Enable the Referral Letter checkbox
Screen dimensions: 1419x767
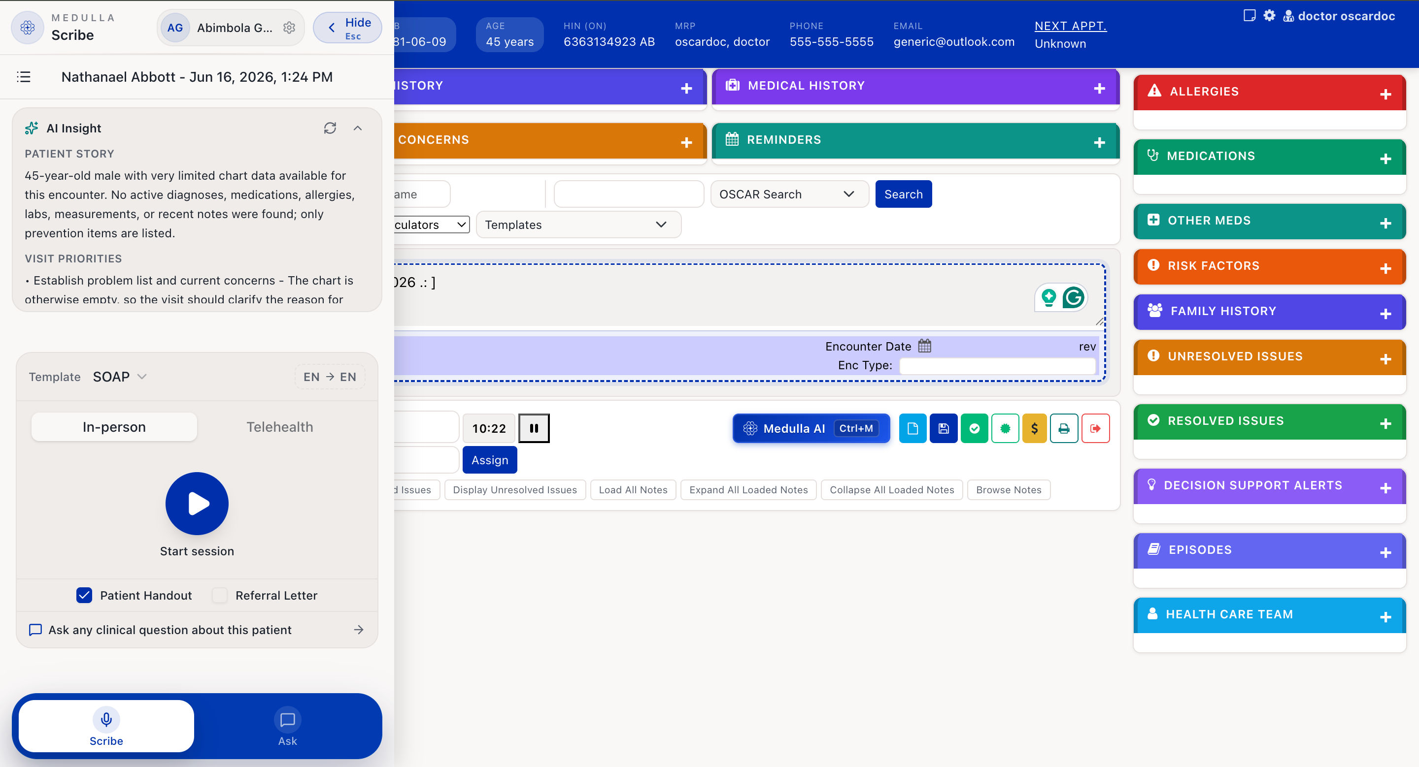point(220,595)
